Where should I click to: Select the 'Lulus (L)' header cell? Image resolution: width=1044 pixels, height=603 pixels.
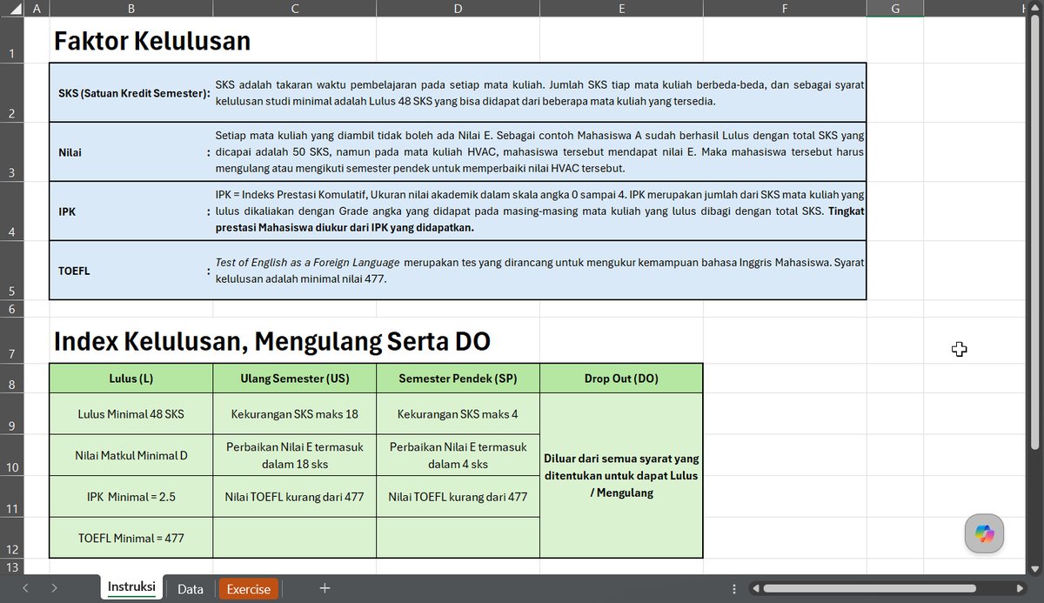click(x=130, y=379)
